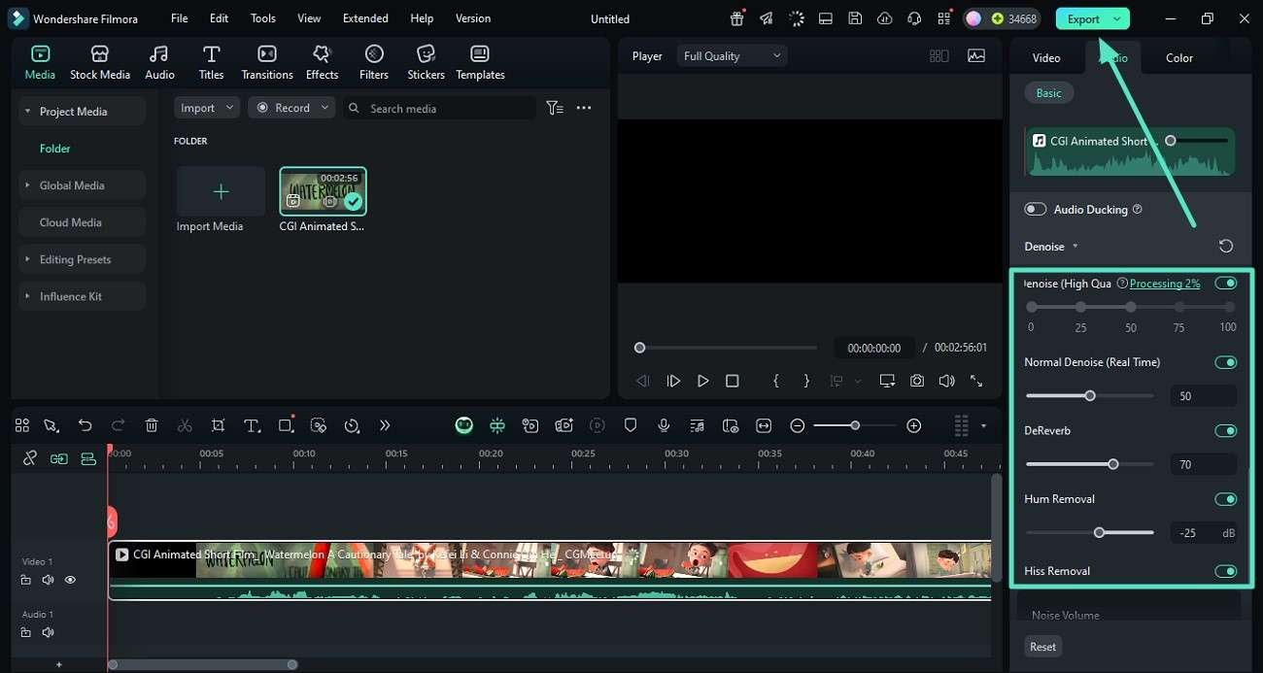This screenshot has width=1263, height=673.
Task: Select the CGI Animated Short media thumbnail
Action: point(323,191)
